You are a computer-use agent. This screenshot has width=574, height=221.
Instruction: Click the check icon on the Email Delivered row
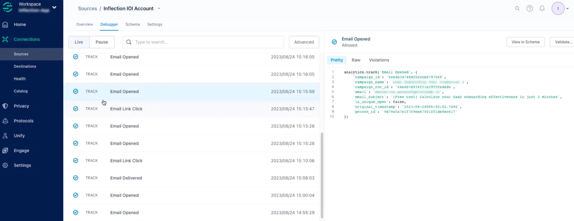[76, 178]
